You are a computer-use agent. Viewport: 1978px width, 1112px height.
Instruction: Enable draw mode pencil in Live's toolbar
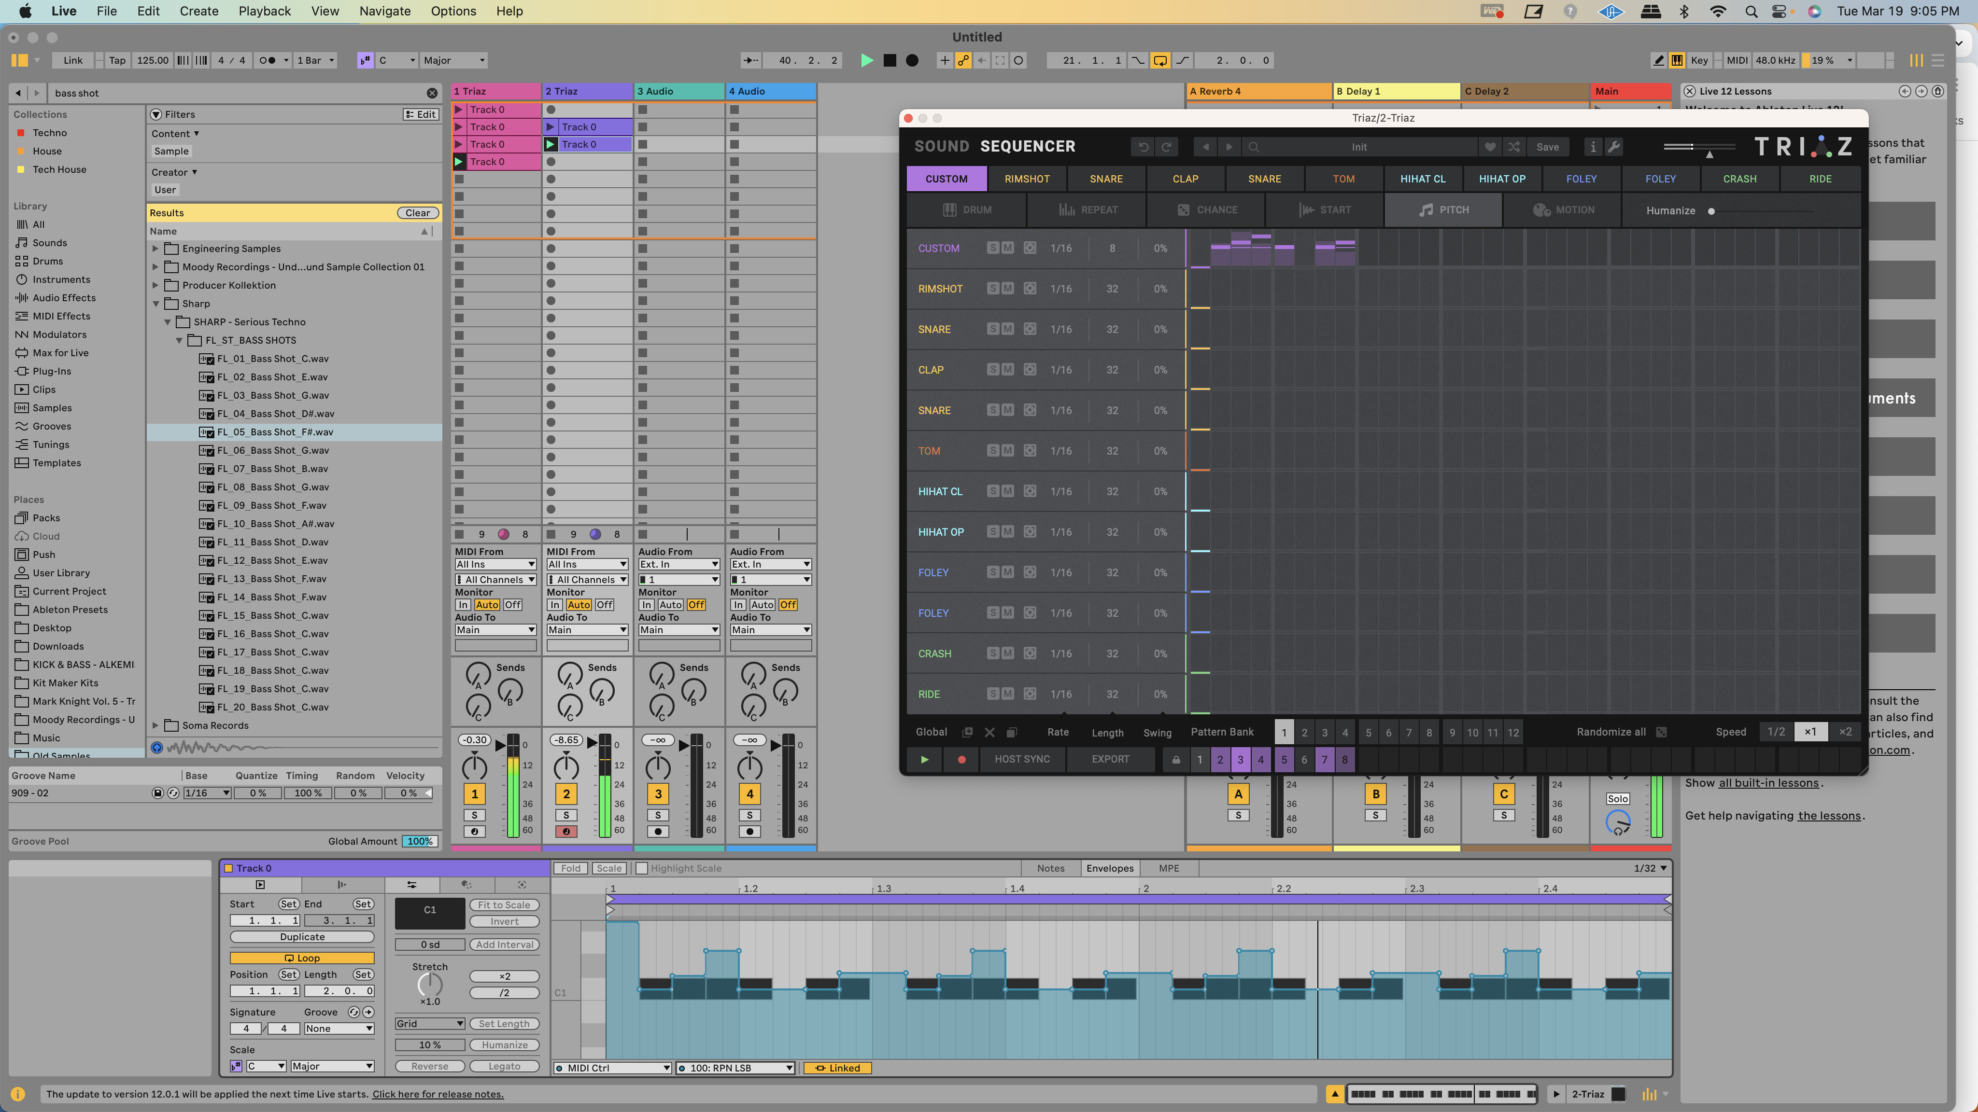[x=1659, y=60]
